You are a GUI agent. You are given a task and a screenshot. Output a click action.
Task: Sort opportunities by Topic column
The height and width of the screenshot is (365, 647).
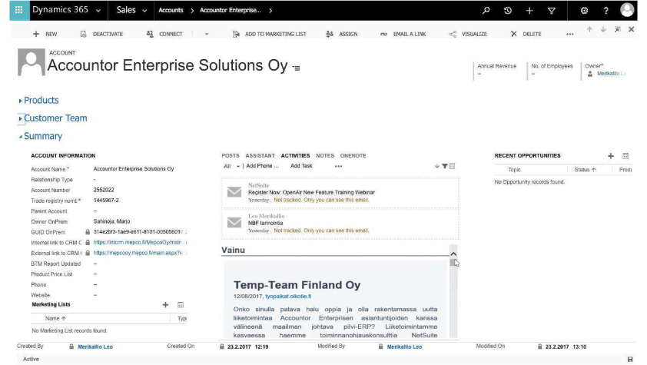[514, 170]
